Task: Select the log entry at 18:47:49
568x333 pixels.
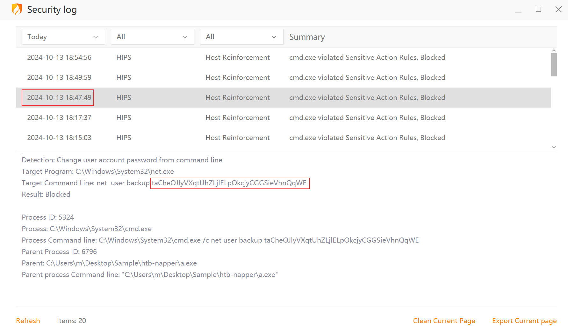Action: (284, 98)
